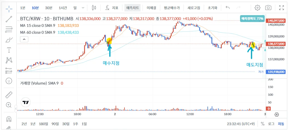
Task: Click the zoom in magnifier tool
Action: click(x=9, y=105)
